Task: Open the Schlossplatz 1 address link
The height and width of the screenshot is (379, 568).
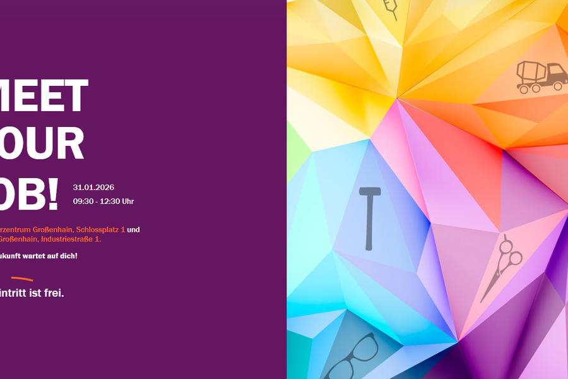Action: (62, 229)
